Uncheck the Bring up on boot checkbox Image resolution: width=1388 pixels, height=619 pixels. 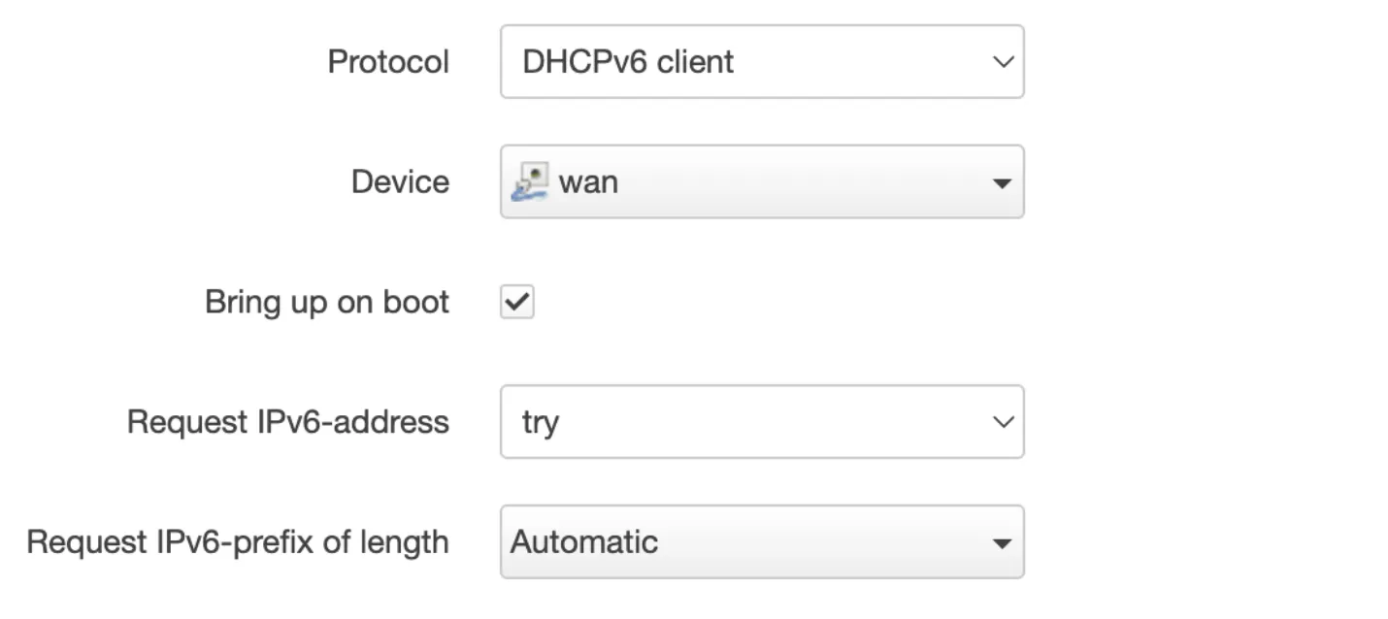pos(517,302)
